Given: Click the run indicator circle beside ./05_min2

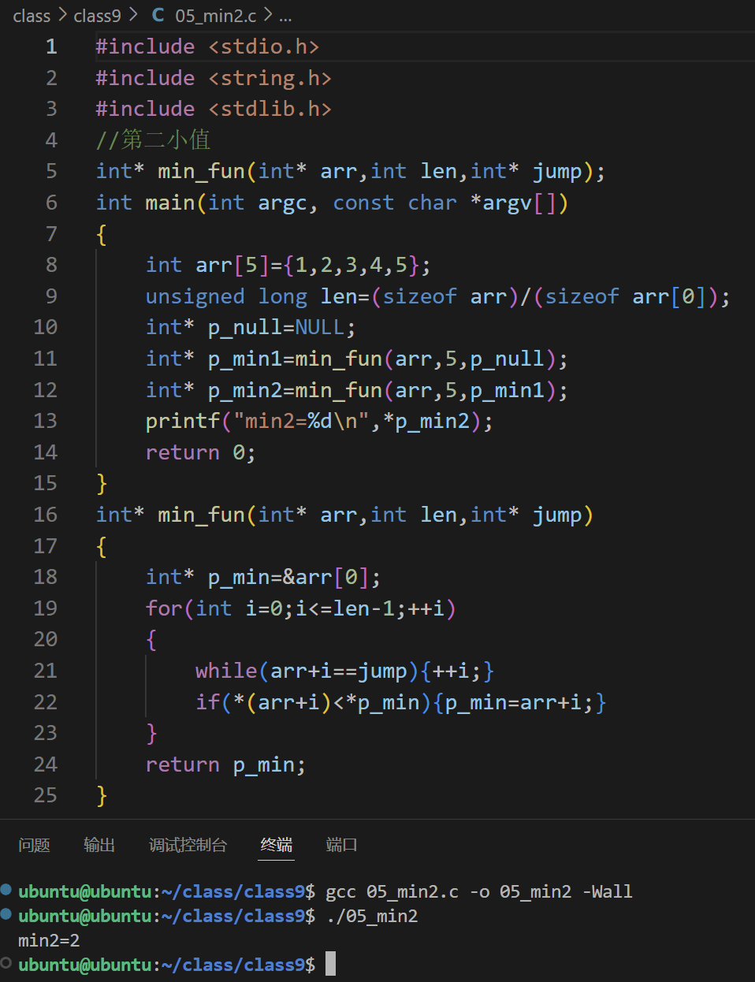Looking at the screenshot, I should pyautogui.click(x=7, y=916).
